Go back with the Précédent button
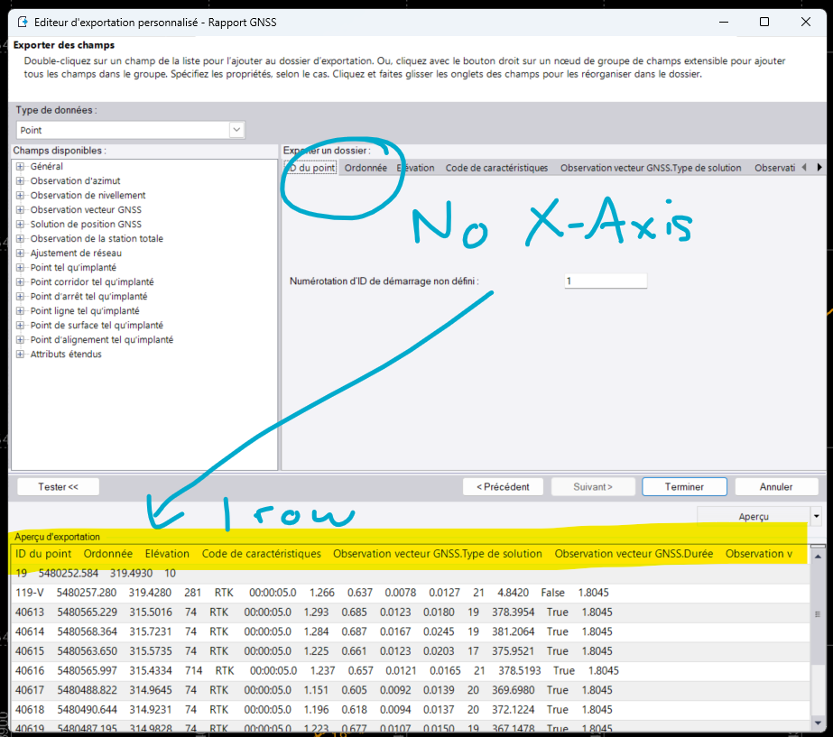The image size is (833, 737). coord(503,487)
